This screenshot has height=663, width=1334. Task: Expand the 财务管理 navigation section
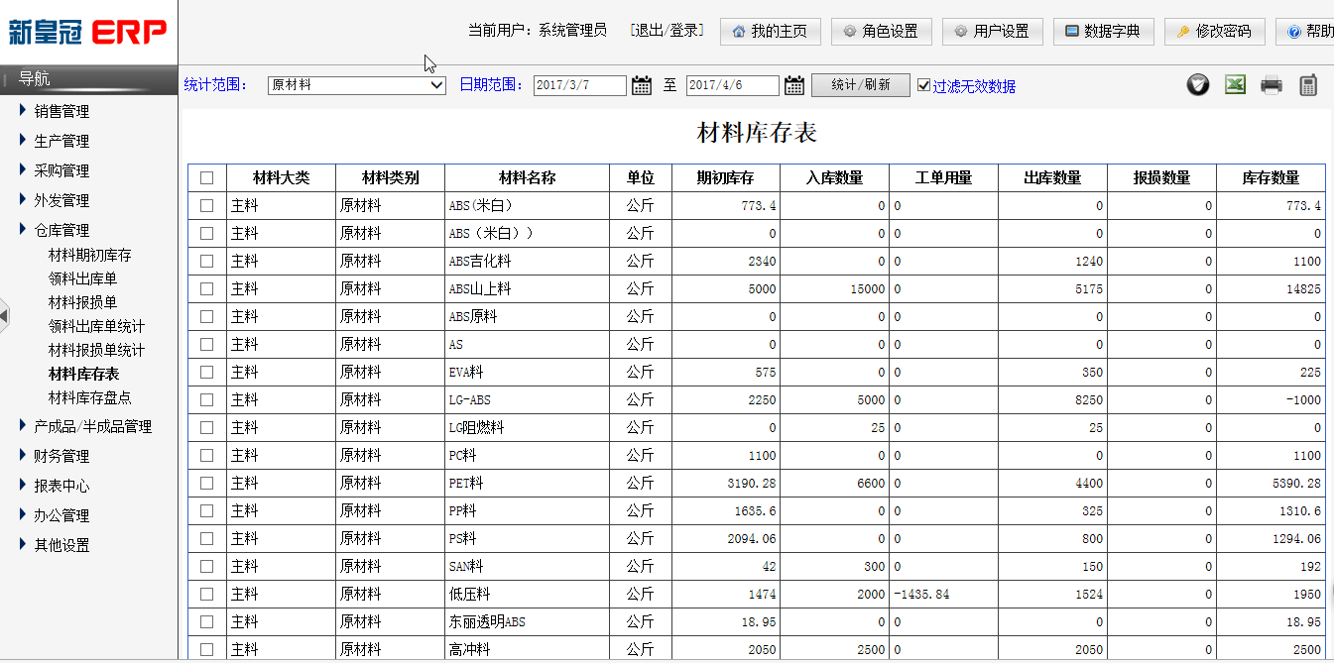pyautogui.click(x=61, y=456)
